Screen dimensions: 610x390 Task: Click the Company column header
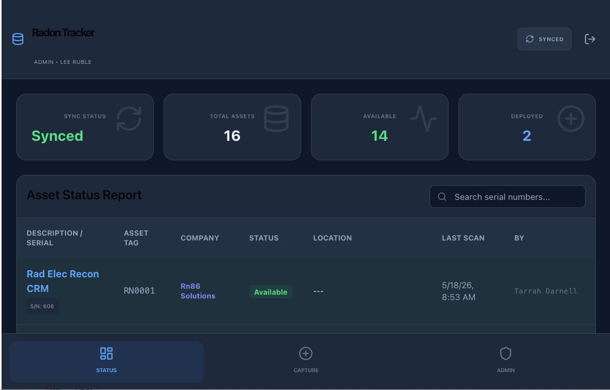click(x=199, y=238)
